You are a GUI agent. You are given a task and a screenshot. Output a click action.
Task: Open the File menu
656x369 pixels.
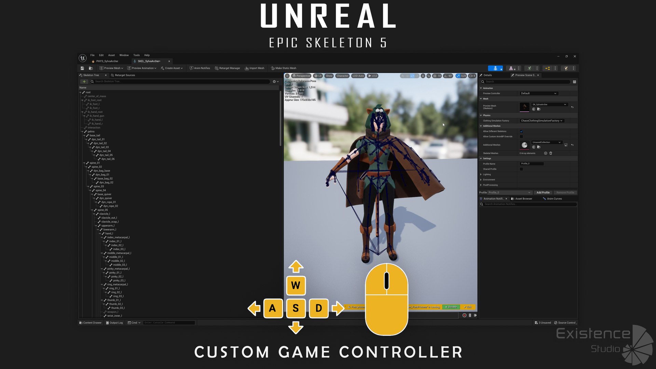point(93,55)
